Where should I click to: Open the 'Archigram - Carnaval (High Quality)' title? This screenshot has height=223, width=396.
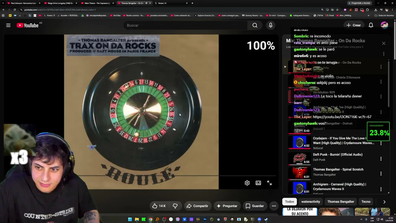[339, 186]
